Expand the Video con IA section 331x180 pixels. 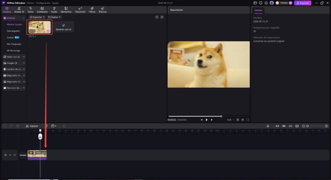(x=14, y=57)
